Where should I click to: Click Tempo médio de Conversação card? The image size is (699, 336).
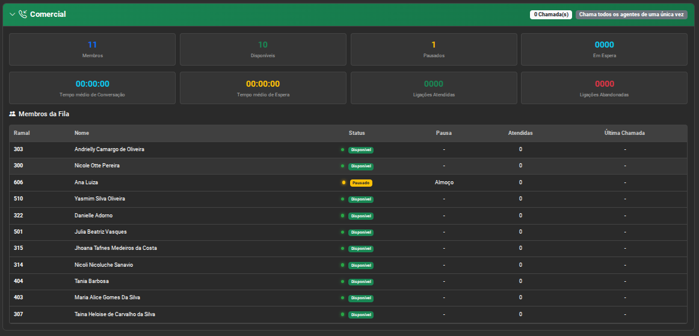pos(92,88)
